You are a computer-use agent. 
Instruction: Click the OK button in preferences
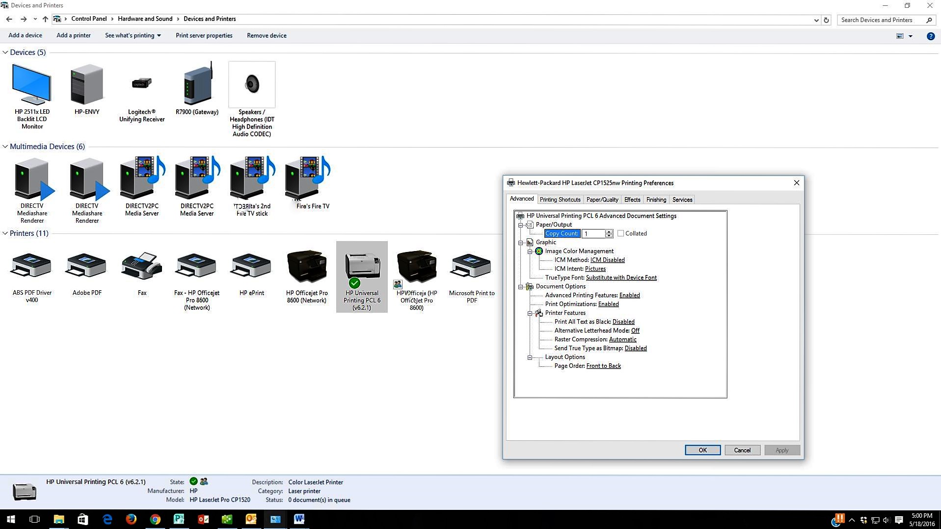(702, 450)
